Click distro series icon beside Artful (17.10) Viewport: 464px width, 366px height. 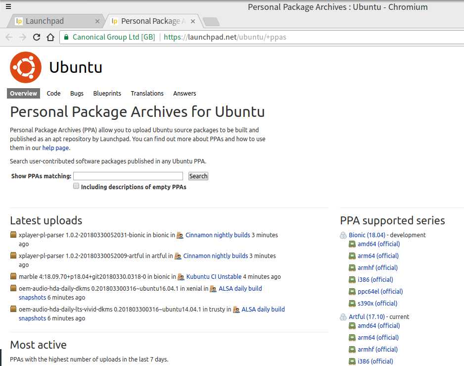[343, 317]
